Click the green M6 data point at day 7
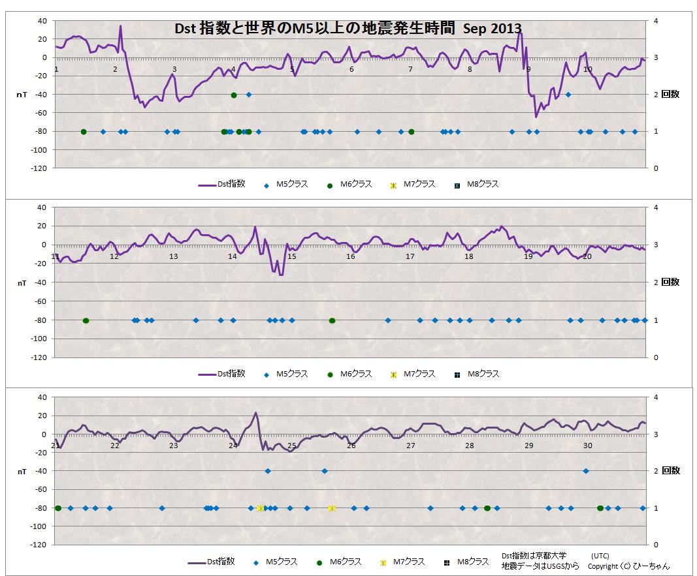The image size is (697, 576). (x=411, y=132)
